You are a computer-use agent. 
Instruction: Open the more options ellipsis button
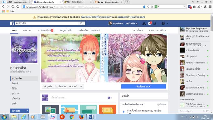coord(81,86)
